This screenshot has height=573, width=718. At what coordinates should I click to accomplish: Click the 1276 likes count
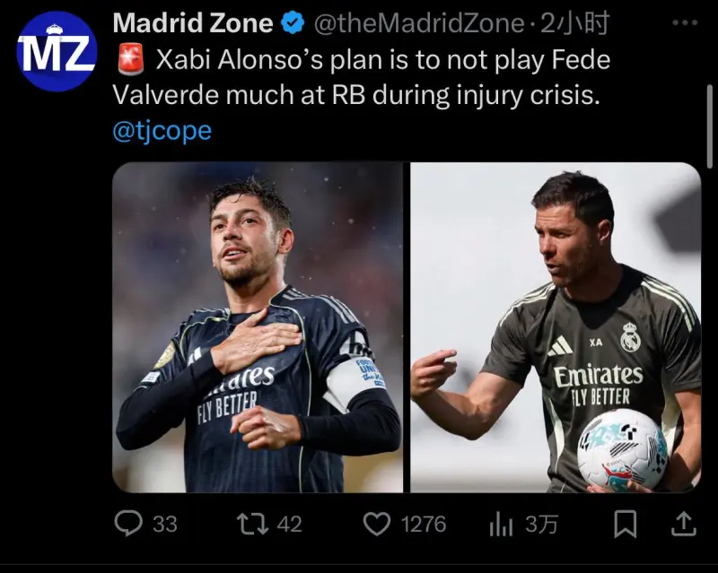pyautogui.click(x=424, y=525)
